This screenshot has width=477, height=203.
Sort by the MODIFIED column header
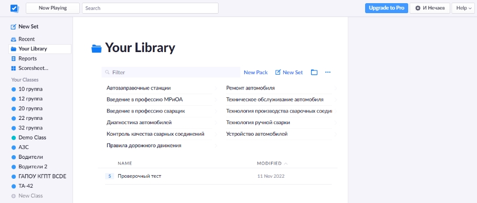pyautogui.click(x=269, y=164)
